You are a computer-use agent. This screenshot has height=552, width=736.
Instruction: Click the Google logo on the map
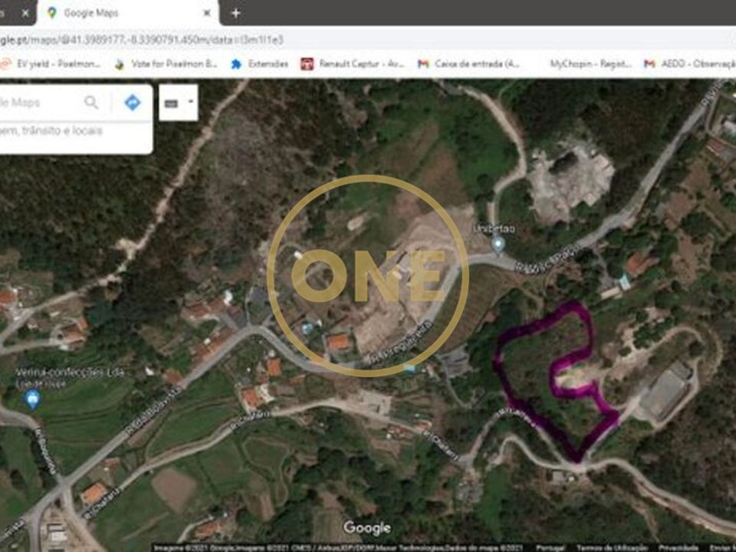click(366, 528)
